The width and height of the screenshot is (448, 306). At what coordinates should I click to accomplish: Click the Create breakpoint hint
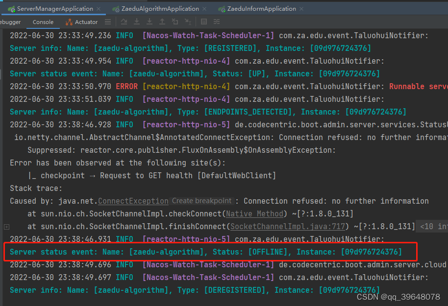click(202, 201)
